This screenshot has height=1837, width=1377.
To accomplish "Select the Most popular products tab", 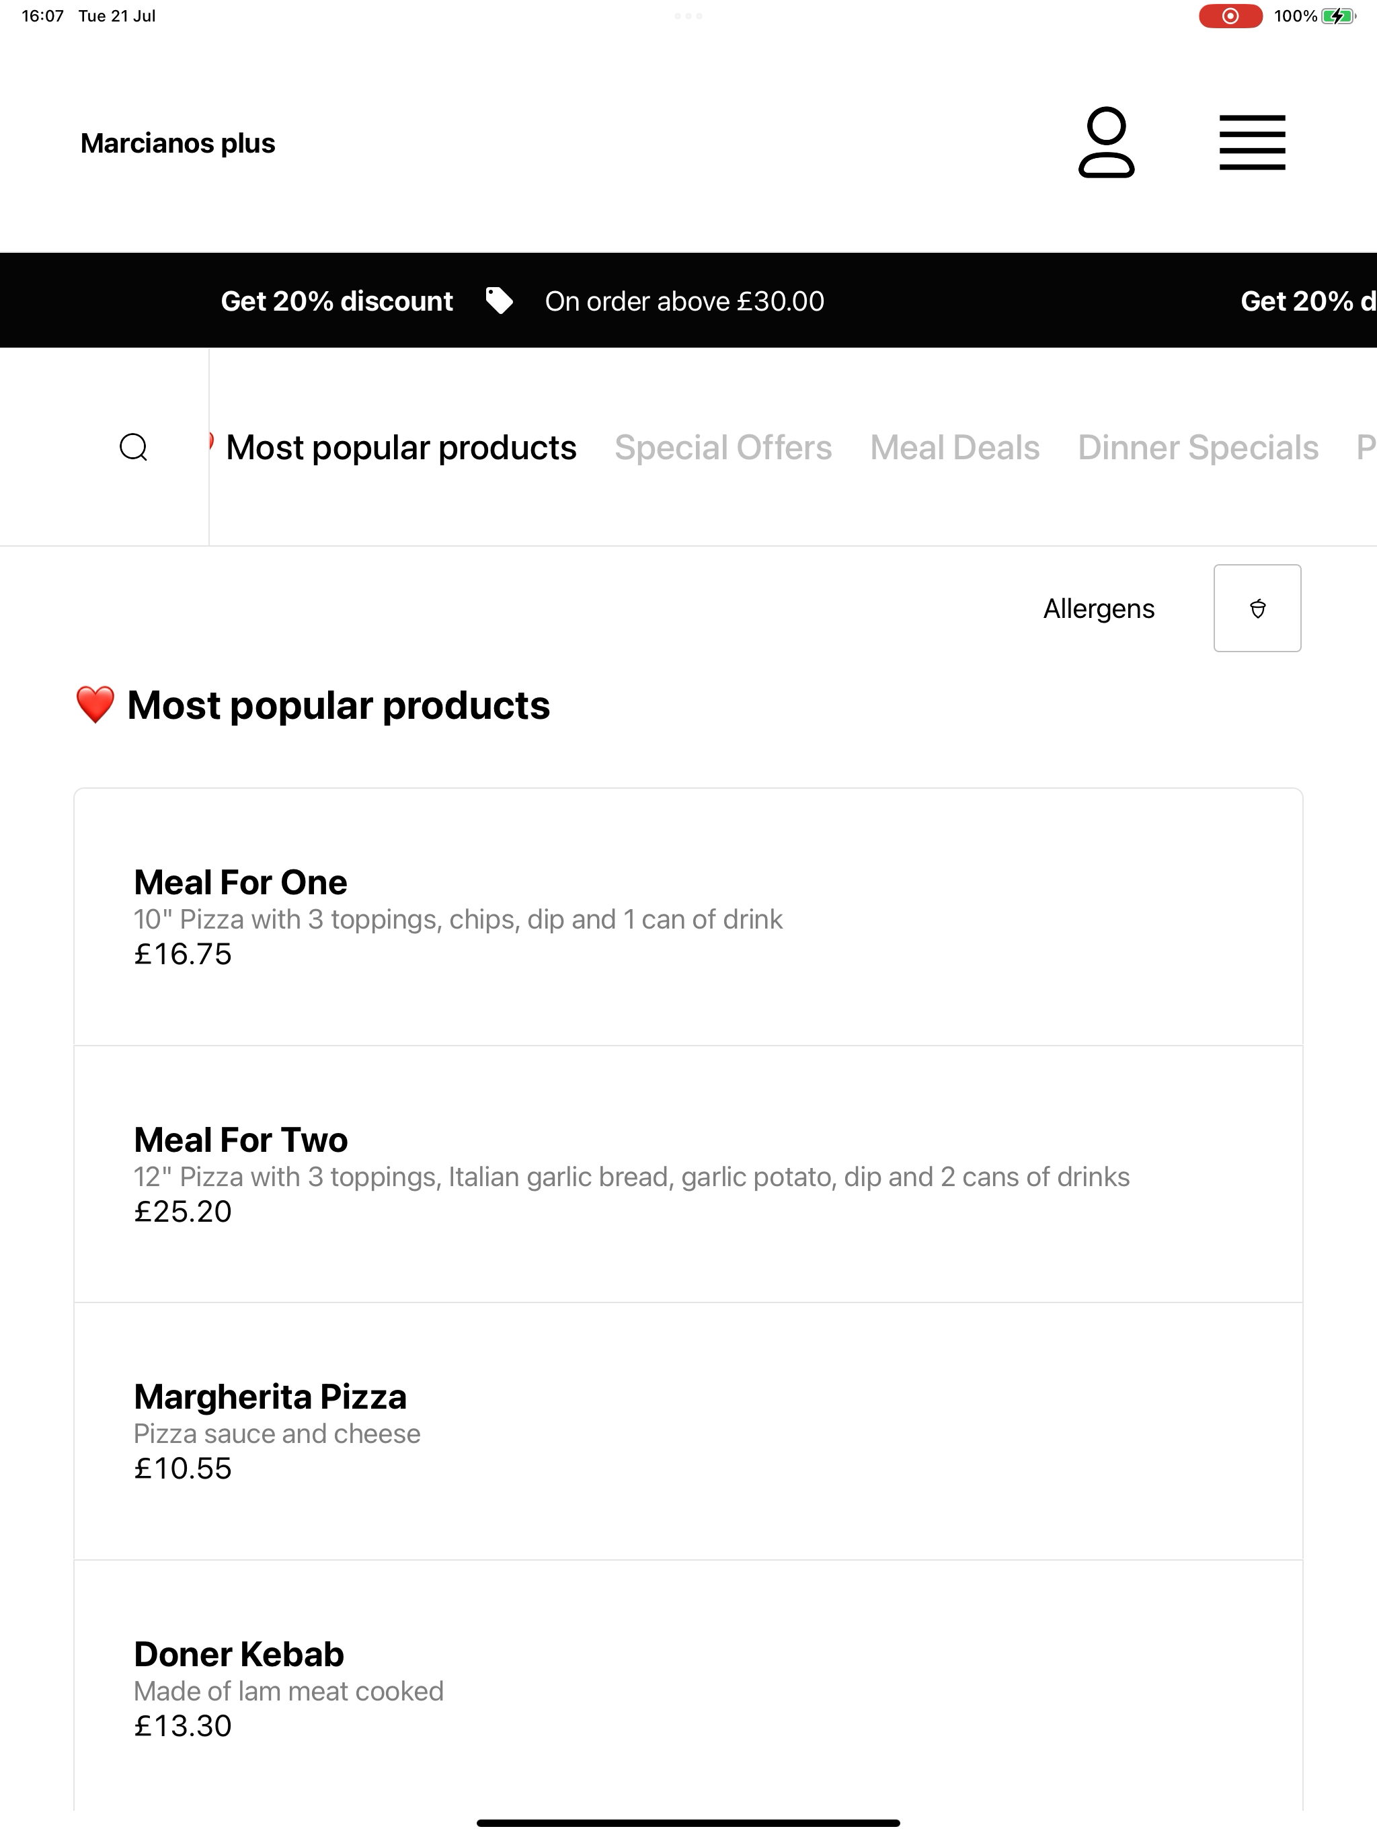I will coord(401,448).
